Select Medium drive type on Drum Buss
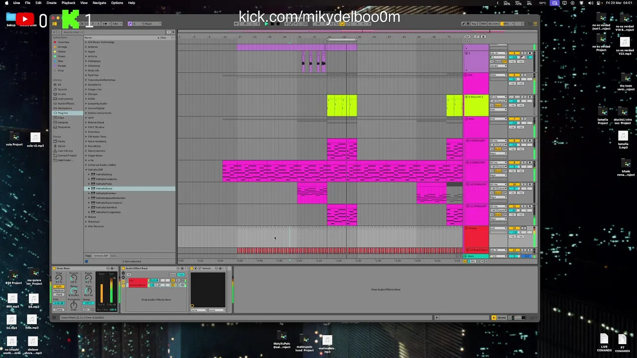Image resolution: width=637 pixels, height=358 pixels. [x=59, y=290]
